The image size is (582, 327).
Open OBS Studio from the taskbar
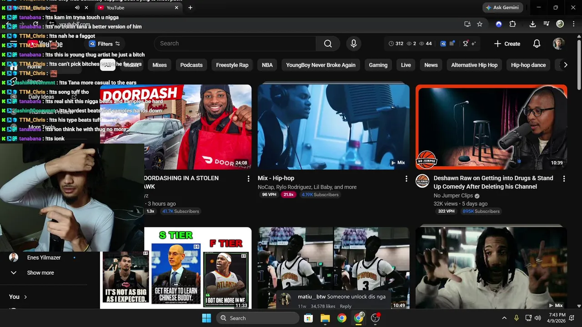(x=375, y=318)
